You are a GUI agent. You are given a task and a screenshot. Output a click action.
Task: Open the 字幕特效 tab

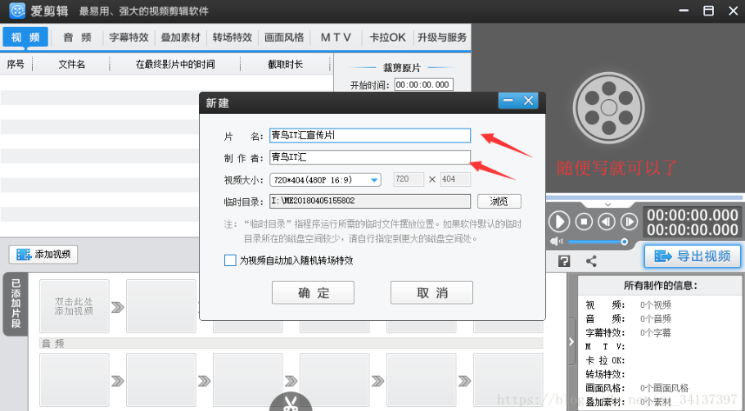coord(129,37)
